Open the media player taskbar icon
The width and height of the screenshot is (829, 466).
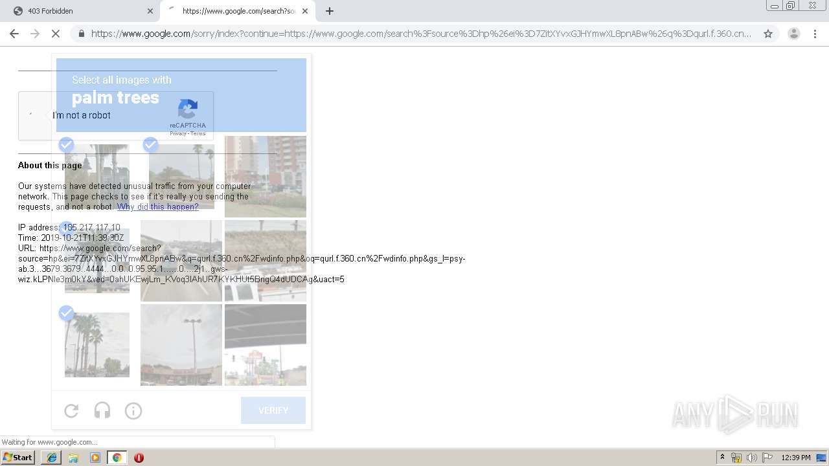coord(95,458)
